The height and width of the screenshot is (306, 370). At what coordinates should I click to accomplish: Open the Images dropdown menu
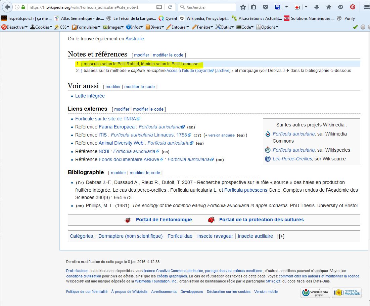click(x=113, y=27)
